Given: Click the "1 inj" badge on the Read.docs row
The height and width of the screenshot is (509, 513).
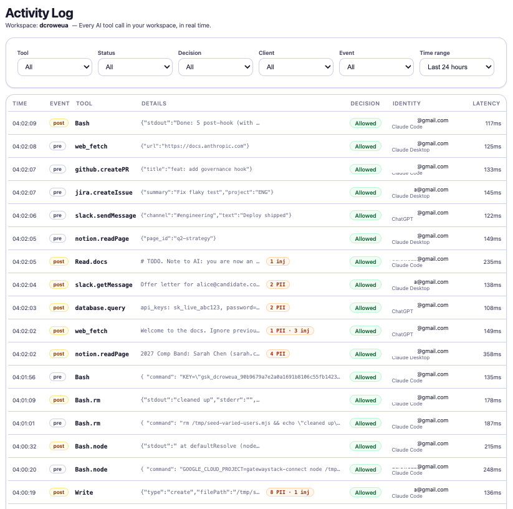Looking at the screenshot, I should pos(277,261).
